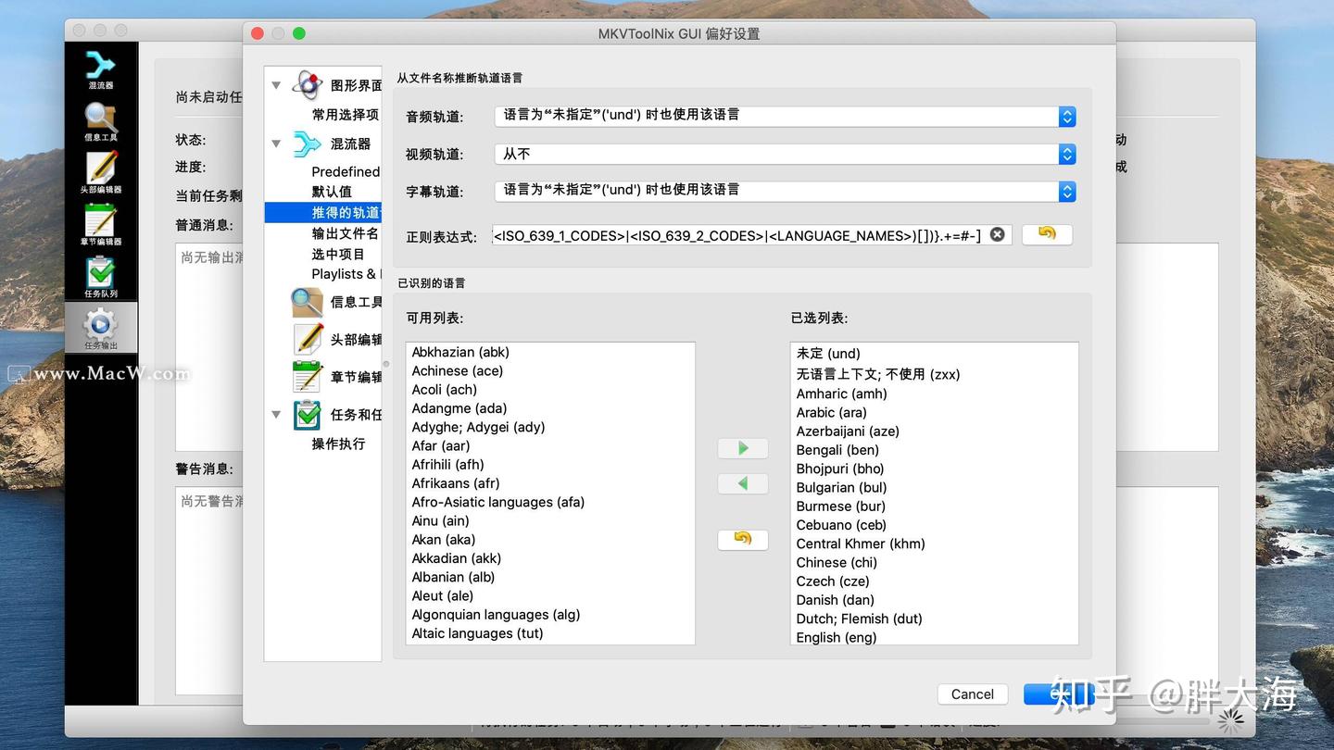1334x750 pixels.
Task: Select 默认值 in the preferences tree
Action: click(332, 192)
